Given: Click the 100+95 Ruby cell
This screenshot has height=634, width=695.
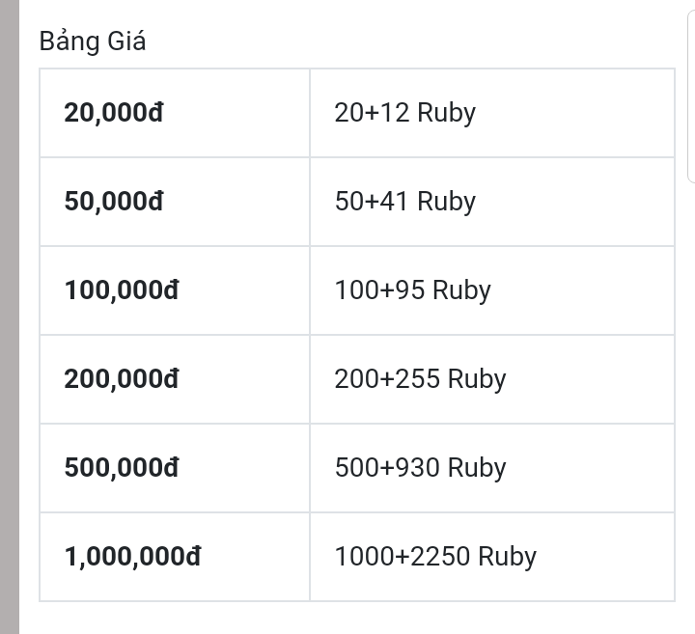Looking at the screenshot, I should 492,290.
